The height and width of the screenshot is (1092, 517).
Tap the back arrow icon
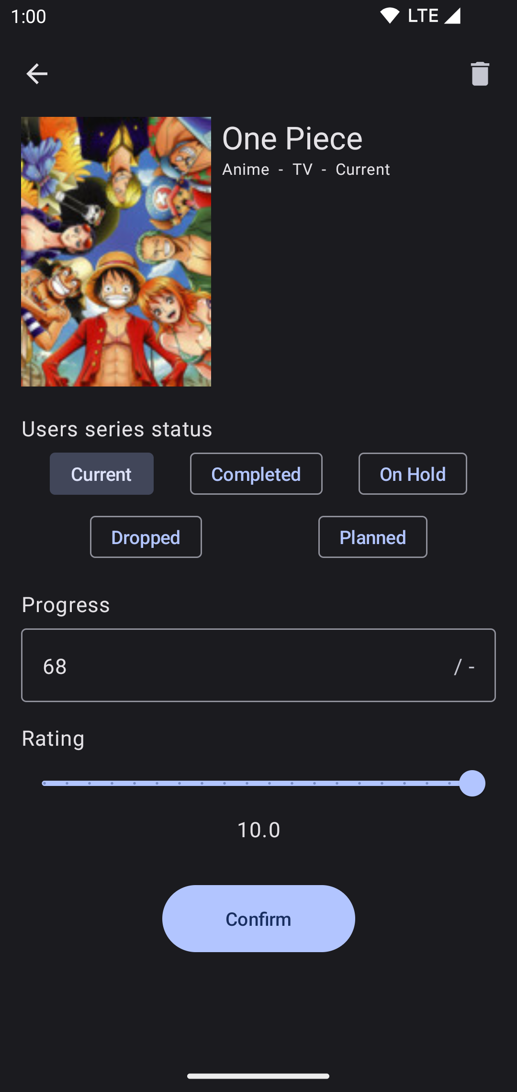tap(37, 74)
